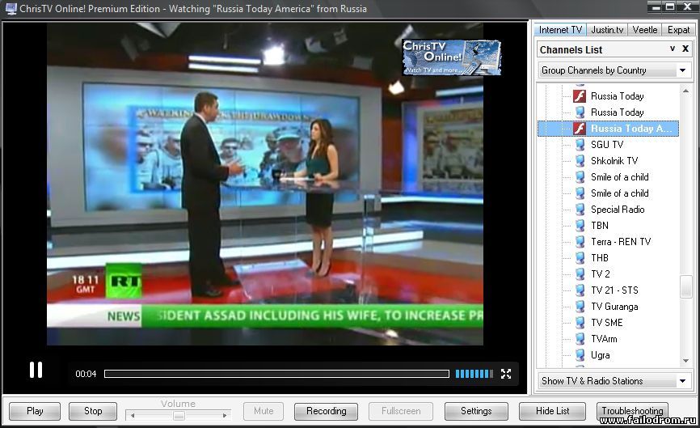Click the channel icon next to TV SME

pos(580,323)
